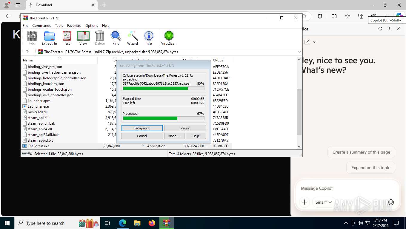This screenshot has width=406, height=229.
Task: Open Firefox from the taskbar
Action: [x=152, y=223]
